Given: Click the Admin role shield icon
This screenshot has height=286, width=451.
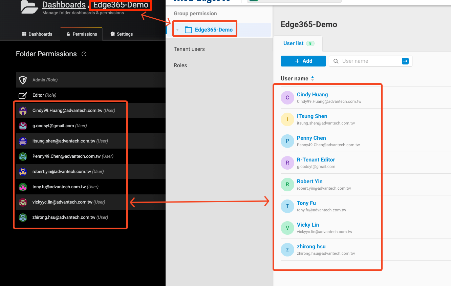Looking at the screenshot, I should click(x=23, y=80).
